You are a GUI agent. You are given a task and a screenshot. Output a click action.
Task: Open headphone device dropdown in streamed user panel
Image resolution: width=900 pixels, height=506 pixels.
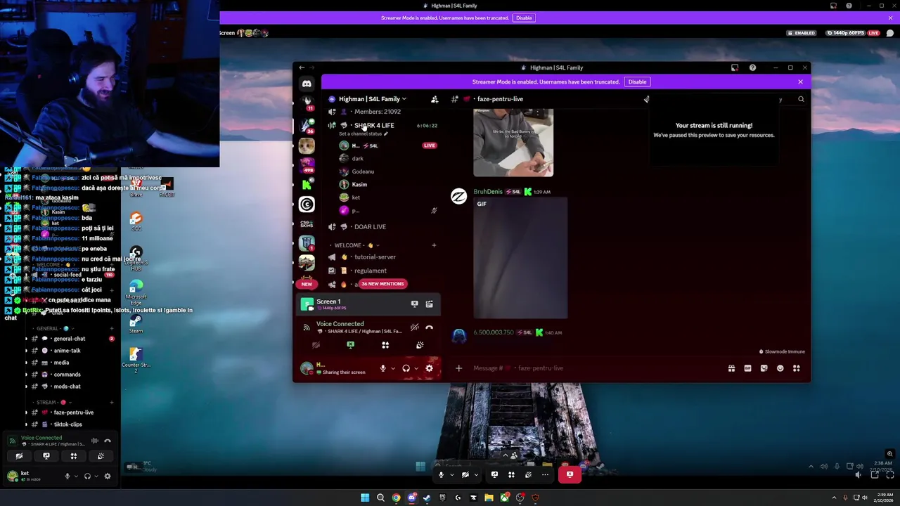point(416,368)
